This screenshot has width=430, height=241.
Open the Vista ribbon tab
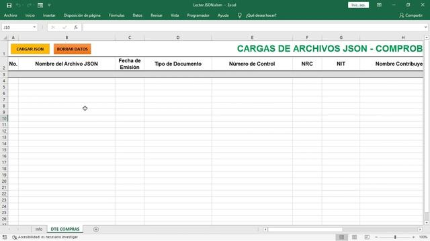point(175,15)
